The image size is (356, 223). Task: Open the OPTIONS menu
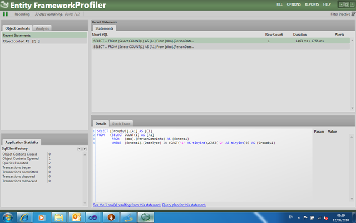click(x=294, y=4)
